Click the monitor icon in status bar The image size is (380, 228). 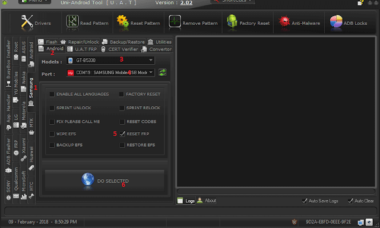(360, 222)
